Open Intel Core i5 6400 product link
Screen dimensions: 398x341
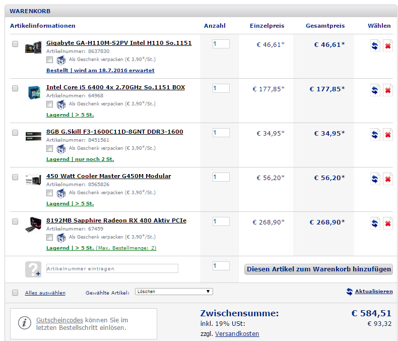pos(115,87)
